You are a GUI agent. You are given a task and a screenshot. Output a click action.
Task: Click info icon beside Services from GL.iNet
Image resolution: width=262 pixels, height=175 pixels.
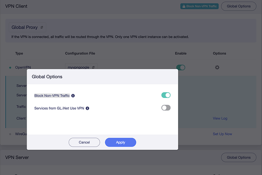coord(87,108)
